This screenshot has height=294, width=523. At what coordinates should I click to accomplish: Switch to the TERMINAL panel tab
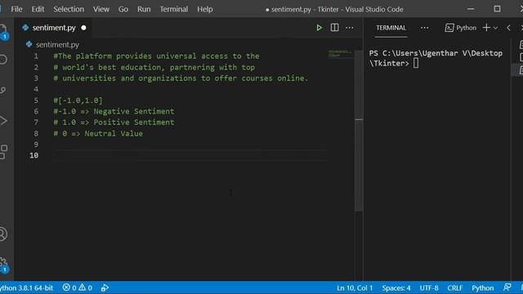[391, 28]
